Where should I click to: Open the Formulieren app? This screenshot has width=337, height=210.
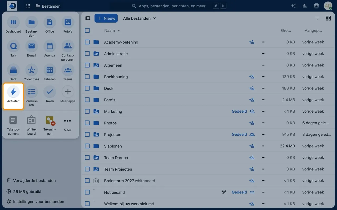(31, 97)
